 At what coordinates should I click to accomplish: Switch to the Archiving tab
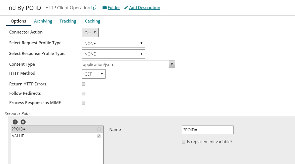tap(43, 21)
